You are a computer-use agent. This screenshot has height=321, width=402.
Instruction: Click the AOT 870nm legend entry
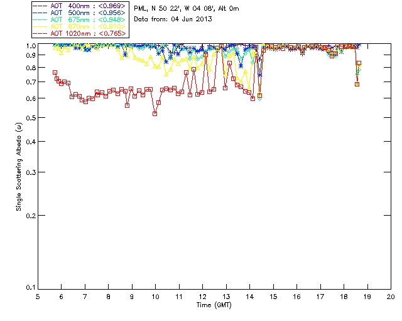[80, 26]
